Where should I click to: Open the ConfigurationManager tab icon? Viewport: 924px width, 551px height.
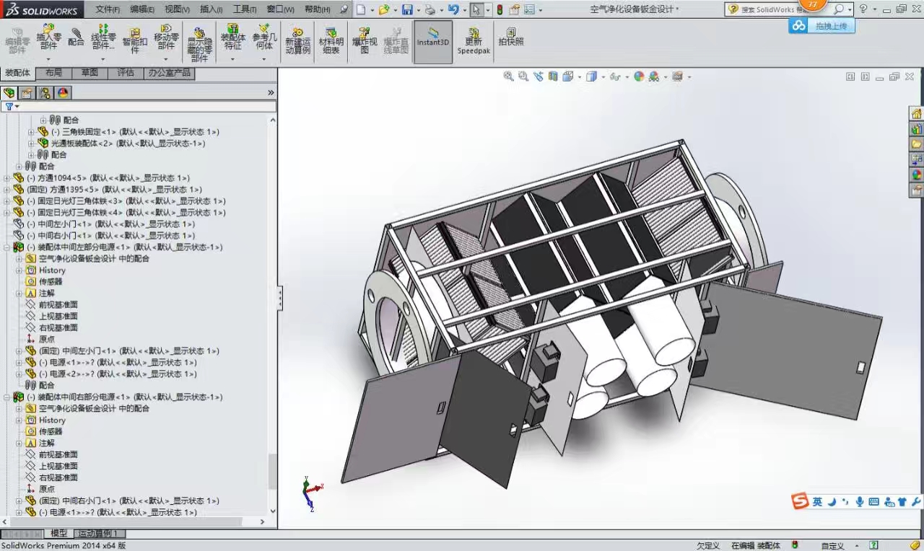45,92
